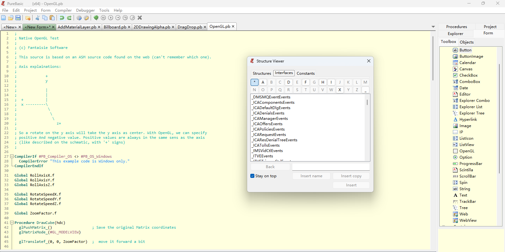The width and height of the screenshot is (505, 252).
Task: Select _ICAManagerEvents in the interface list
Action: [x=271, y=119]
